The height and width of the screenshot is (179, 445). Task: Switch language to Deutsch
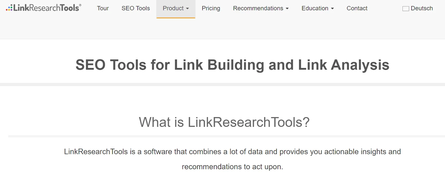(422, 8)
